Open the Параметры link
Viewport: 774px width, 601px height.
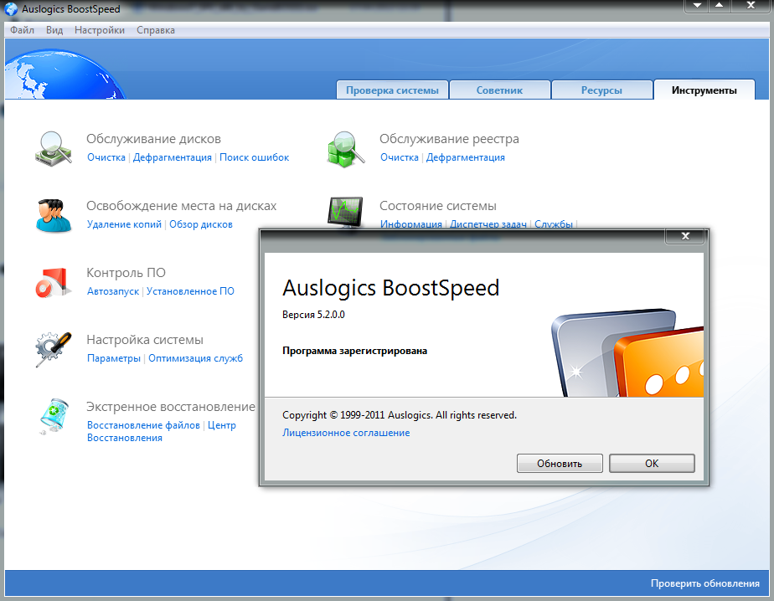[114, 358]
